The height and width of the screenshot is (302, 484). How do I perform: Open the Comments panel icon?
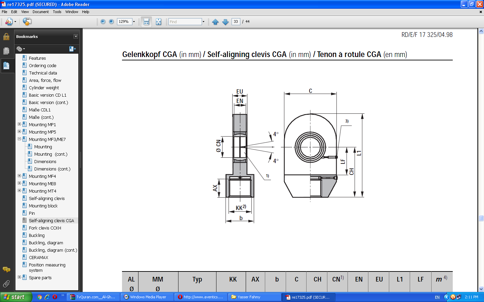coord(6,269)
